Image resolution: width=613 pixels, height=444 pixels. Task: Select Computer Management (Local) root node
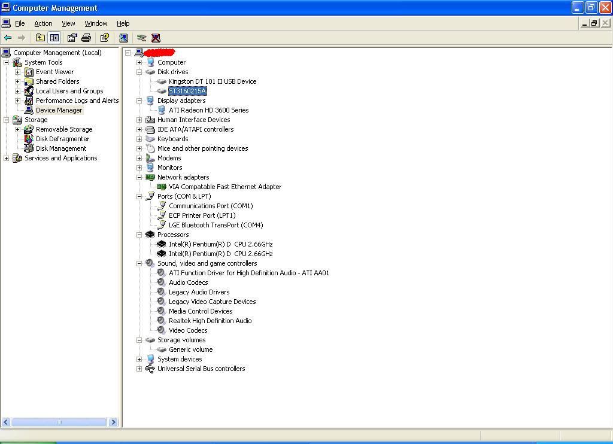57,53
